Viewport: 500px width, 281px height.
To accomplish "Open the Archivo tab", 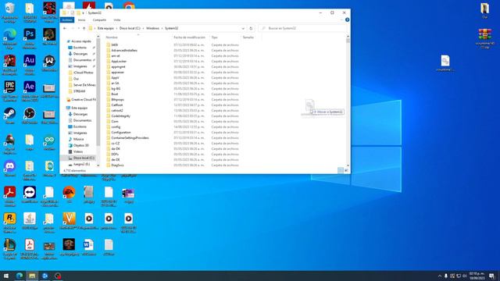I will 67,20.
